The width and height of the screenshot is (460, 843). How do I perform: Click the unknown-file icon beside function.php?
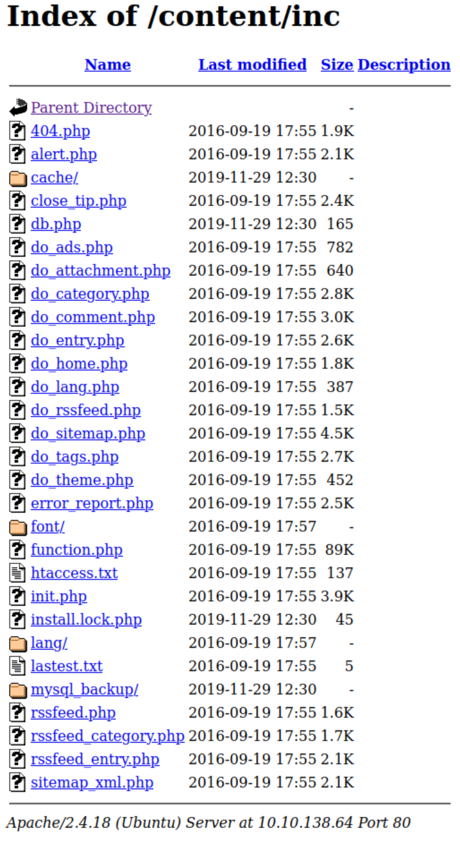click(x=18, y=550)
